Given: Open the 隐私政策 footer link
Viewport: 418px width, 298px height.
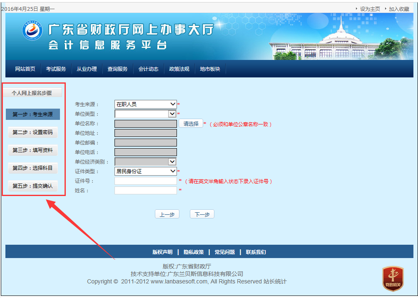Looking at the screenshot, I should pyautogui.click(x=194, y=252).
